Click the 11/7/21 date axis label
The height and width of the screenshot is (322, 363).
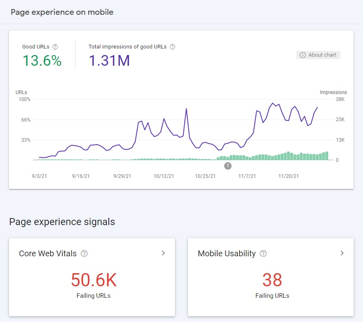[247, 176]
